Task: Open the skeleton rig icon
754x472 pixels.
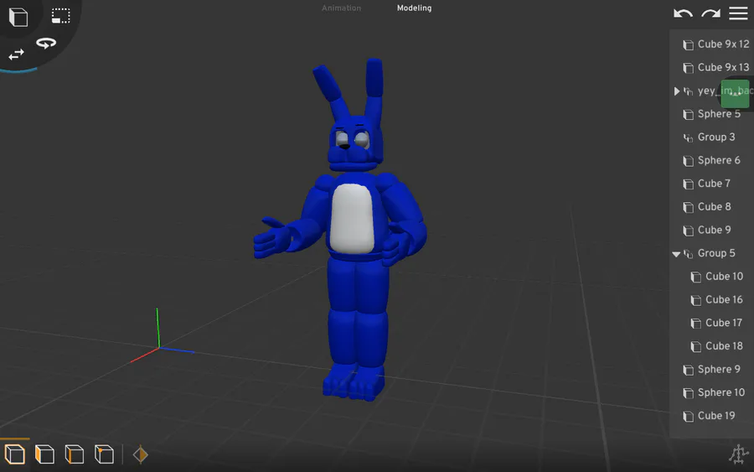Action: 739,454
